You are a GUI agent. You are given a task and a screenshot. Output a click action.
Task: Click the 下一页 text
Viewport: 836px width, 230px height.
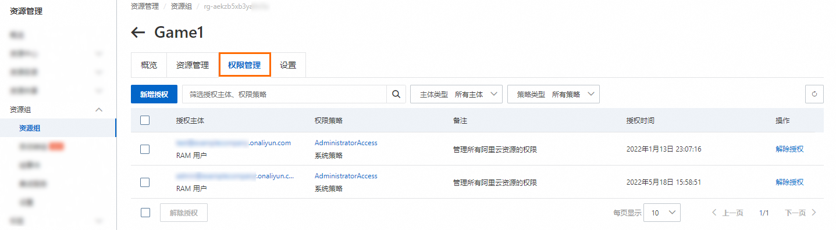tap(795, 213)
